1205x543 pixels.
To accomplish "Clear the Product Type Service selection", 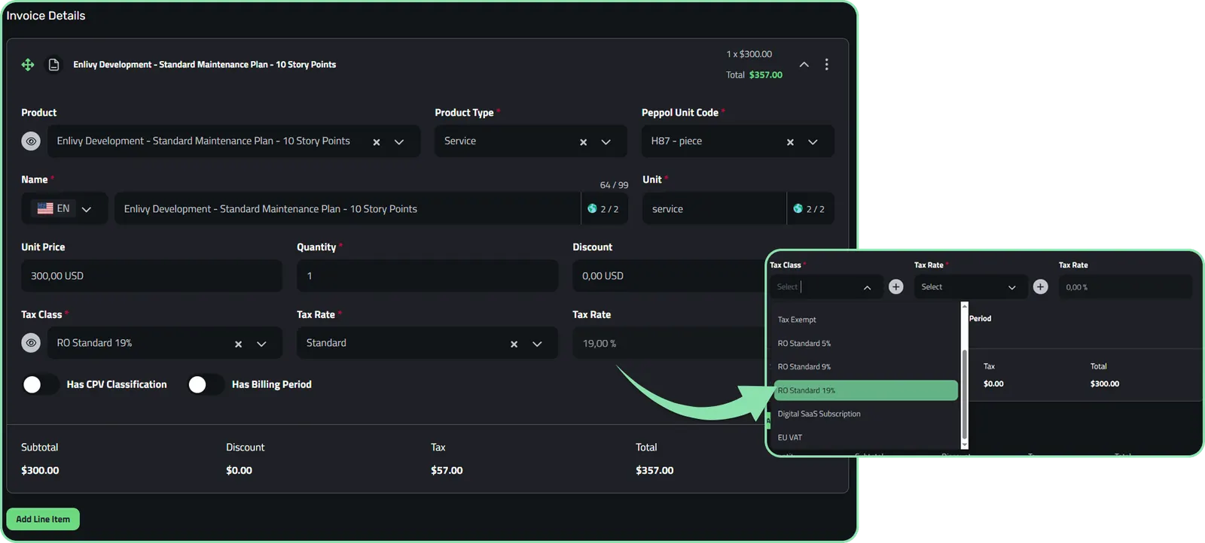I will [583, 142].
